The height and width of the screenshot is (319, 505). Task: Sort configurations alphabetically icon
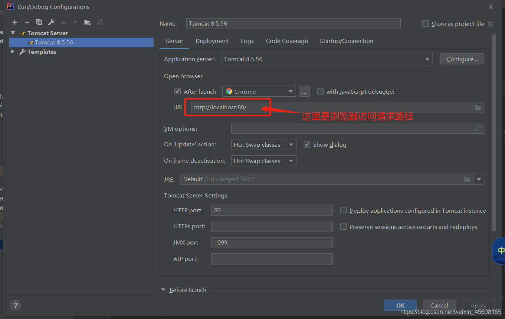(x=99, y=22)
